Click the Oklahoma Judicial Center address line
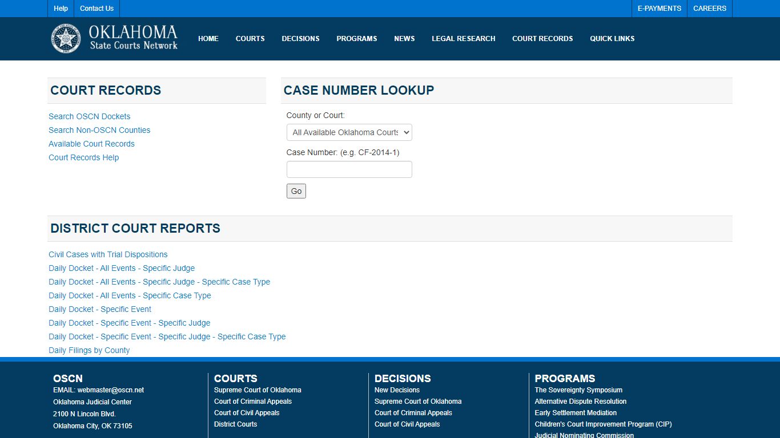 [x=93, y=402]
